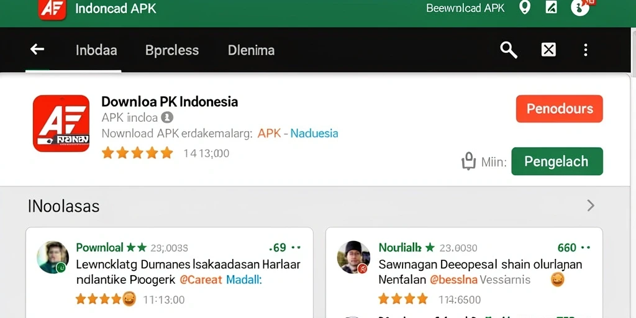
Task: Click the 1 413;000 rating count
Action: coord(206,153)
